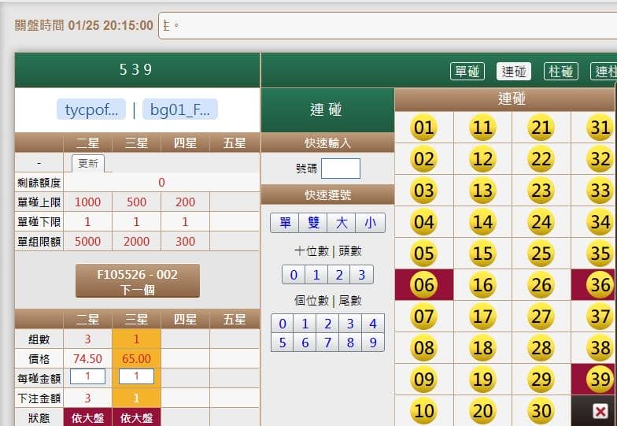Select ball number 14
Screen dimensions: 617x426
pos(482,222)
